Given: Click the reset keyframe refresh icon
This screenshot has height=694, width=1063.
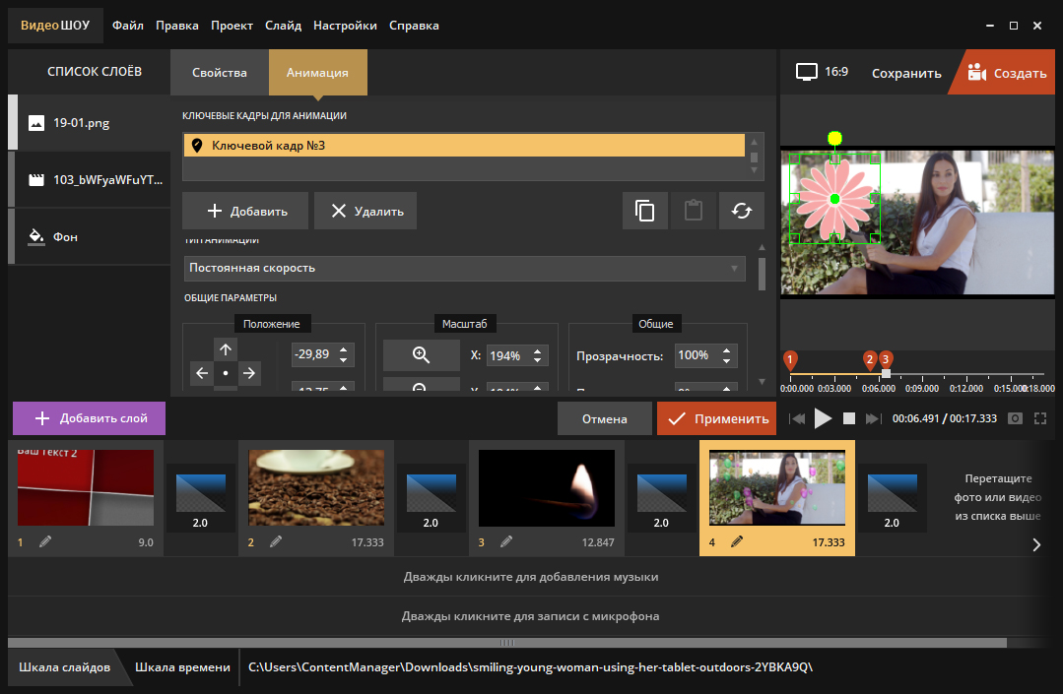Looking at the screenshot, I should pos(742,211).
